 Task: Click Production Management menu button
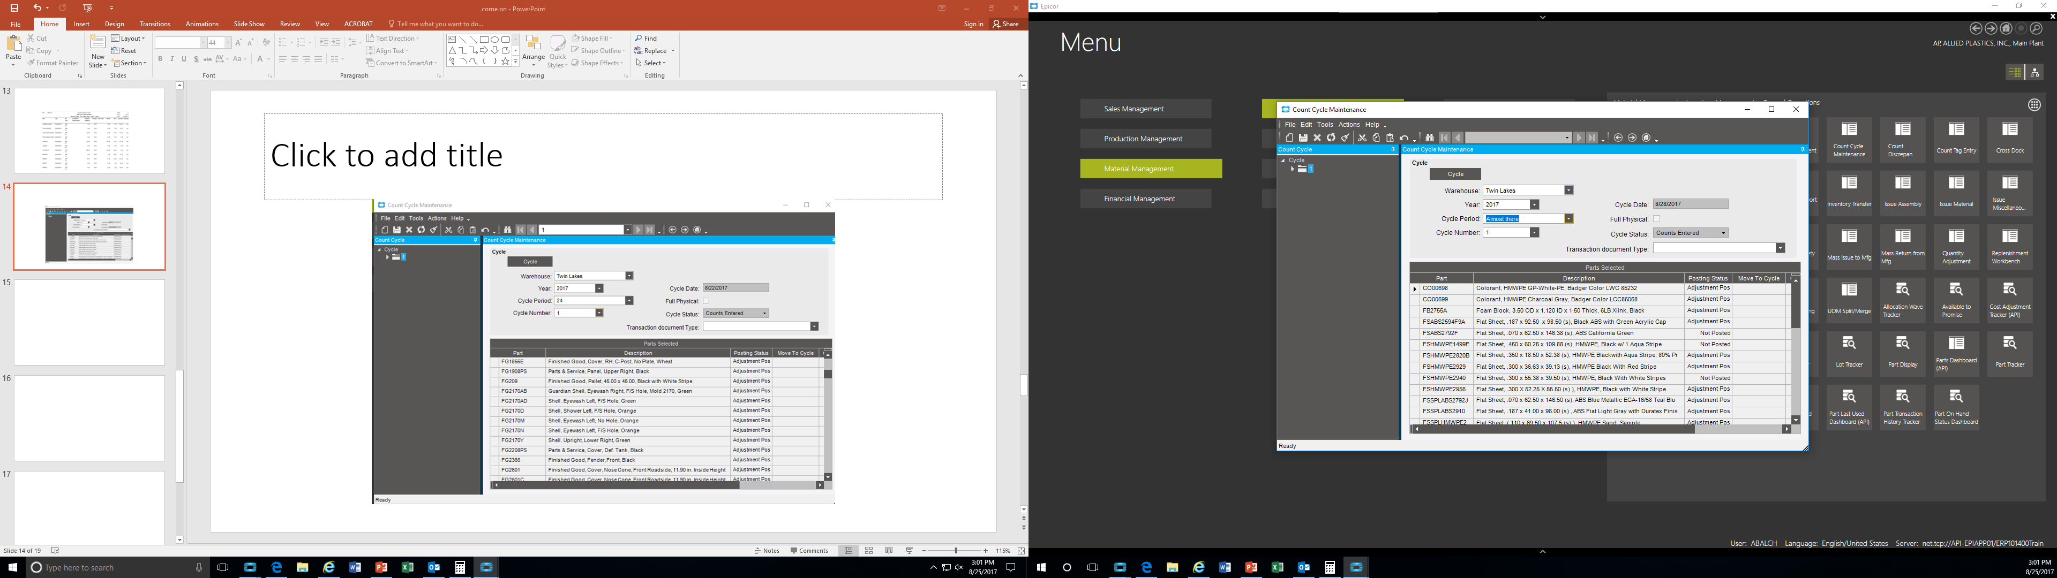1146,139
